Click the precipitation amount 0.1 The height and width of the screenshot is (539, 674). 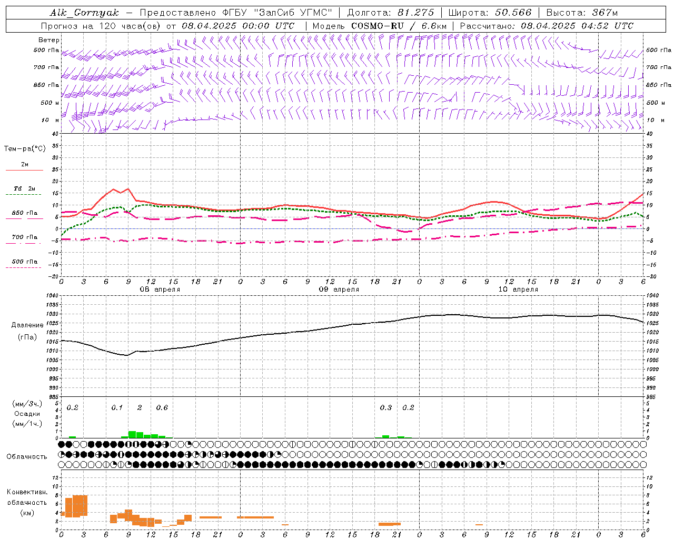pos(117,407)
